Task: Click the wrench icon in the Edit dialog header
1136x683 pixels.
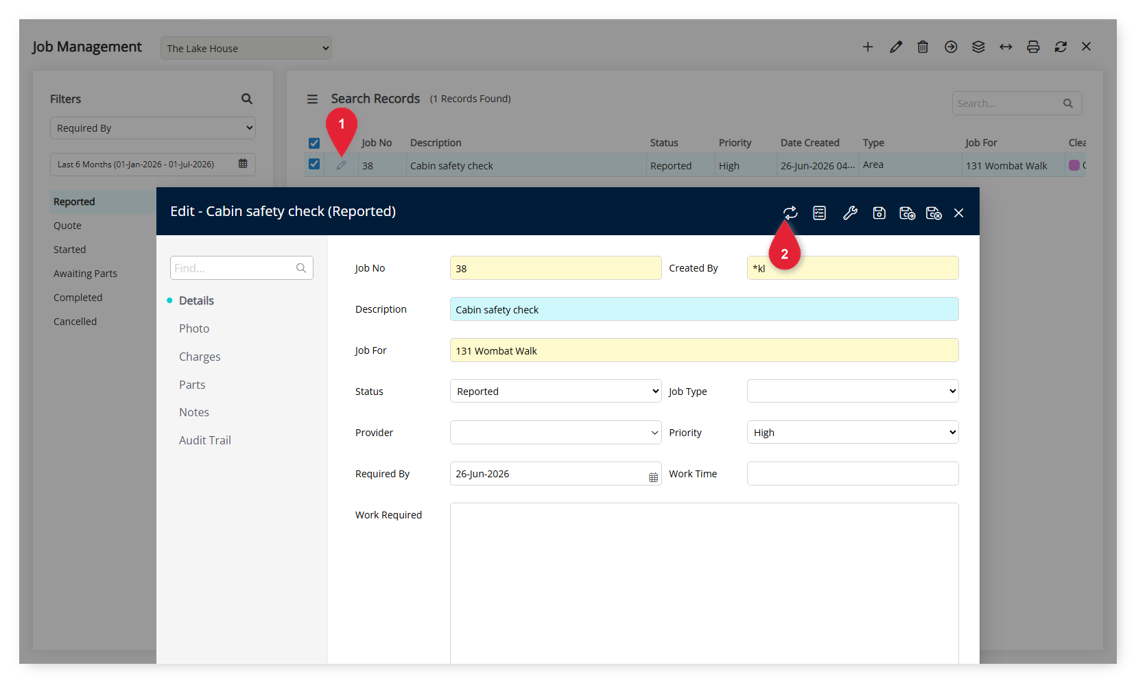Action: [850, 213]
